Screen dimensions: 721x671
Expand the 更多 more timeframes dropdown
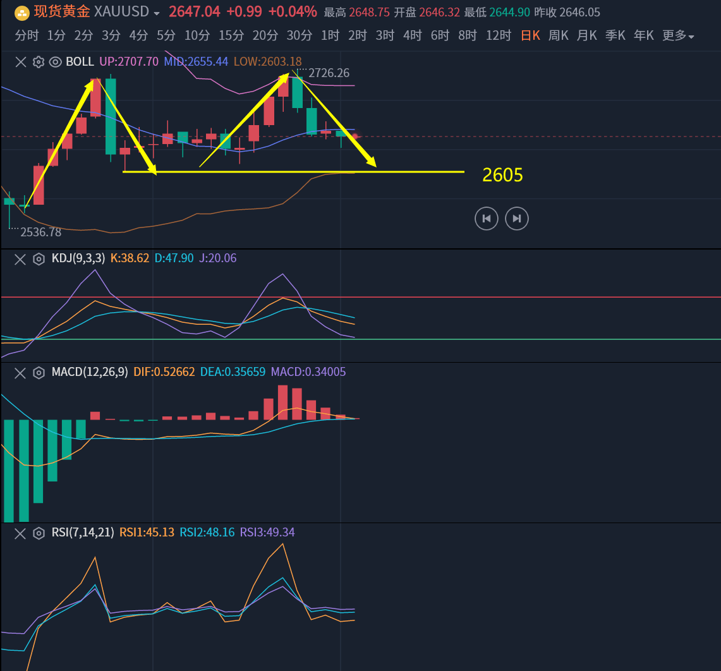point(678,35)
